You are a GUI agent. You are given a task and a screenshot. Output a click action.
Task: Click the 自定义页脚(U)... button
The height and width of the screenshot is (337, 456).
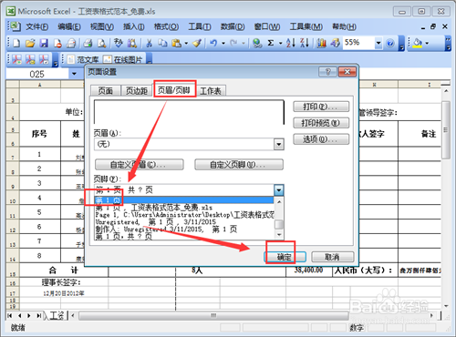[x=239, y=165]
